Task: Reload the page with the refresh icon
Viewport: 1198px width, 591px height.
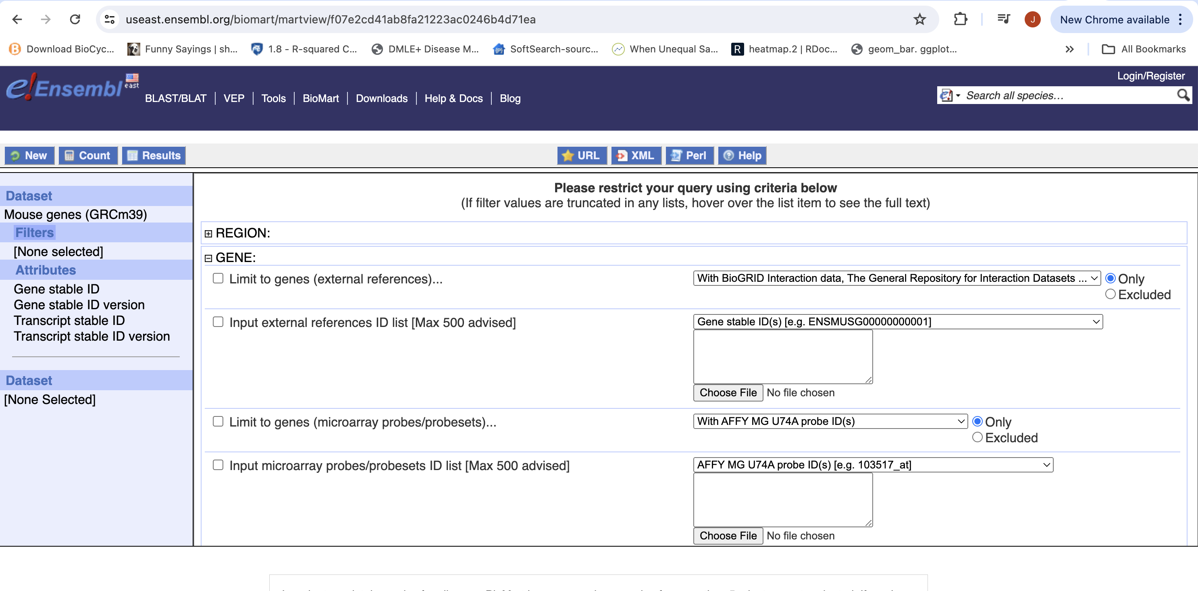Action: point(75,19)
